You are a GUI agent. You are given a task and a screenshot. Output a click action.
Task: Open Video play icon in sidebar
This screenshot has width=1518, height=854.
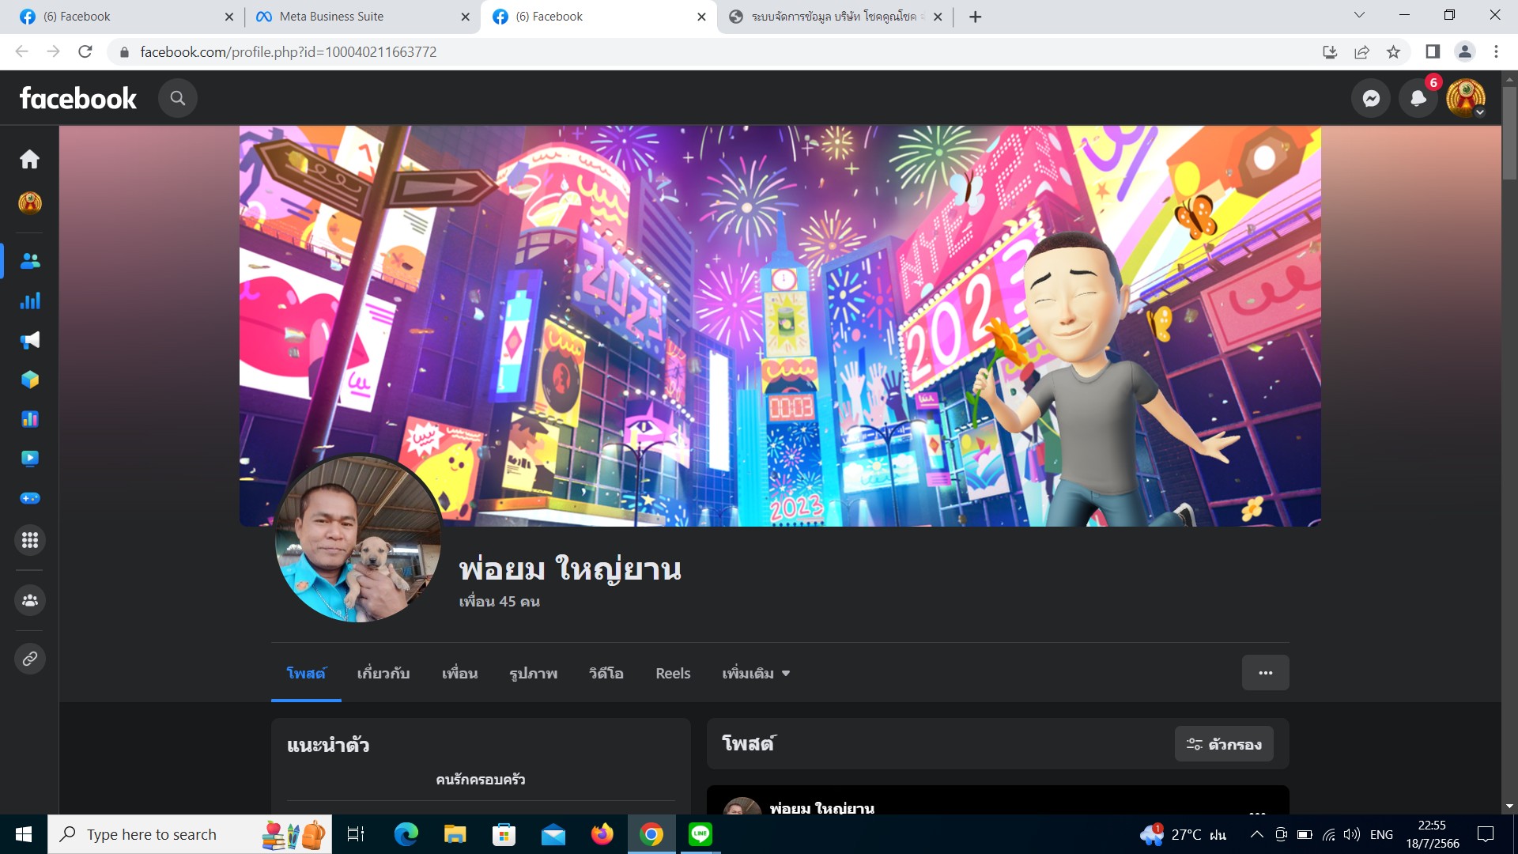(x=29, y=459)
